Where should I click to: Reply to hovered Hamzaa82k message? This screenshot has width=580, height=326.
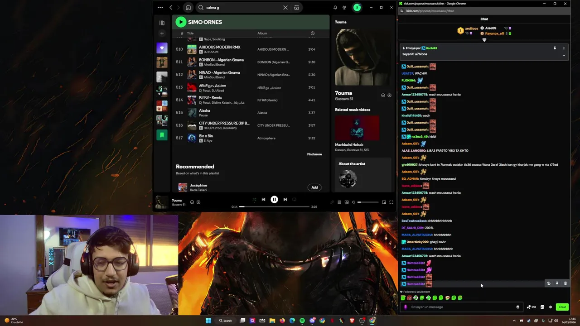click(x=549, y=283)
